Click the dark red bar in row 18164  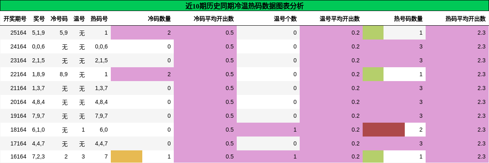(x=384, y=130)
